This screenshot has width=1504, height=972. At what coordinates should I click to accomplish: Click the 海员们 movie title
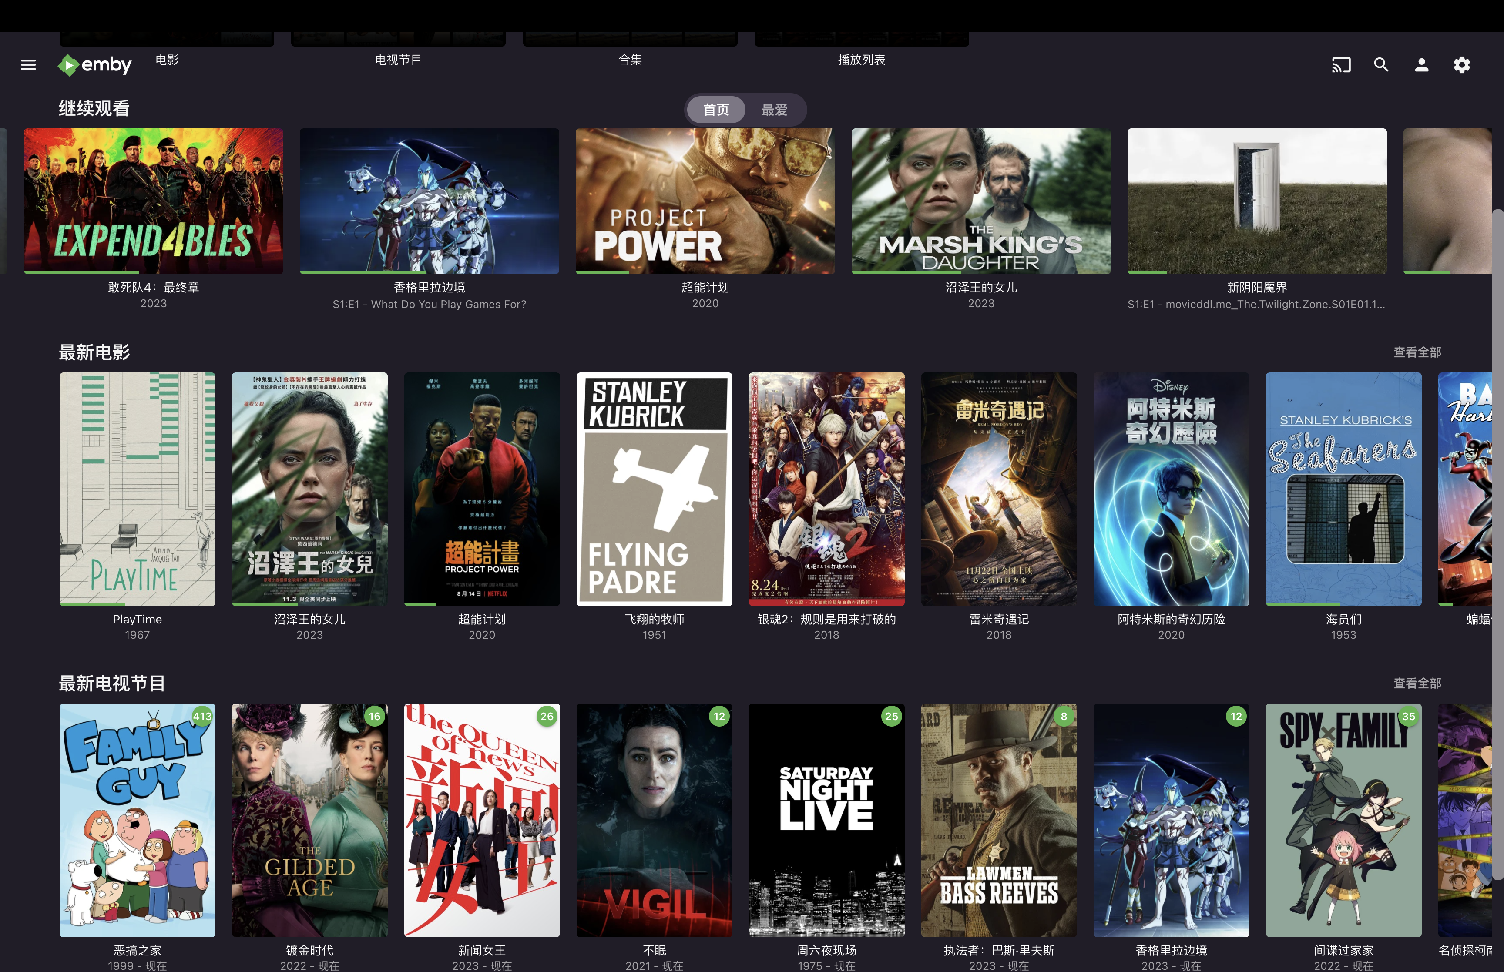[1344, 619]
